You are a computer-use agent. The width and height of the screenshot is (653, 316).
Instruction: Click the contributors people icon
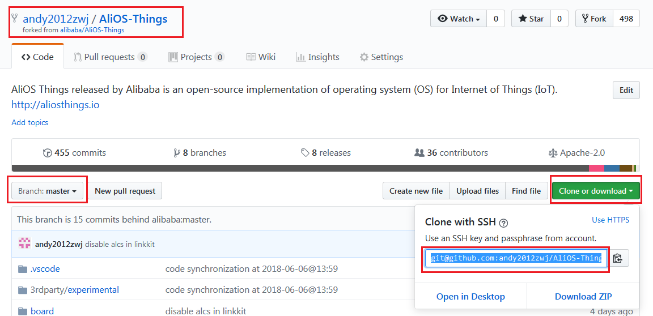tap(419, 153)
